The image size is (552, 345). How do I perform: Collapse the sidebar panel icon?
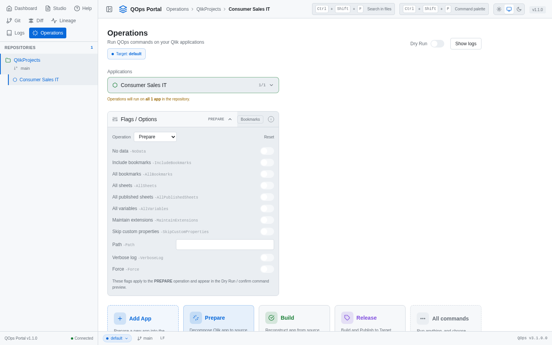109,9
